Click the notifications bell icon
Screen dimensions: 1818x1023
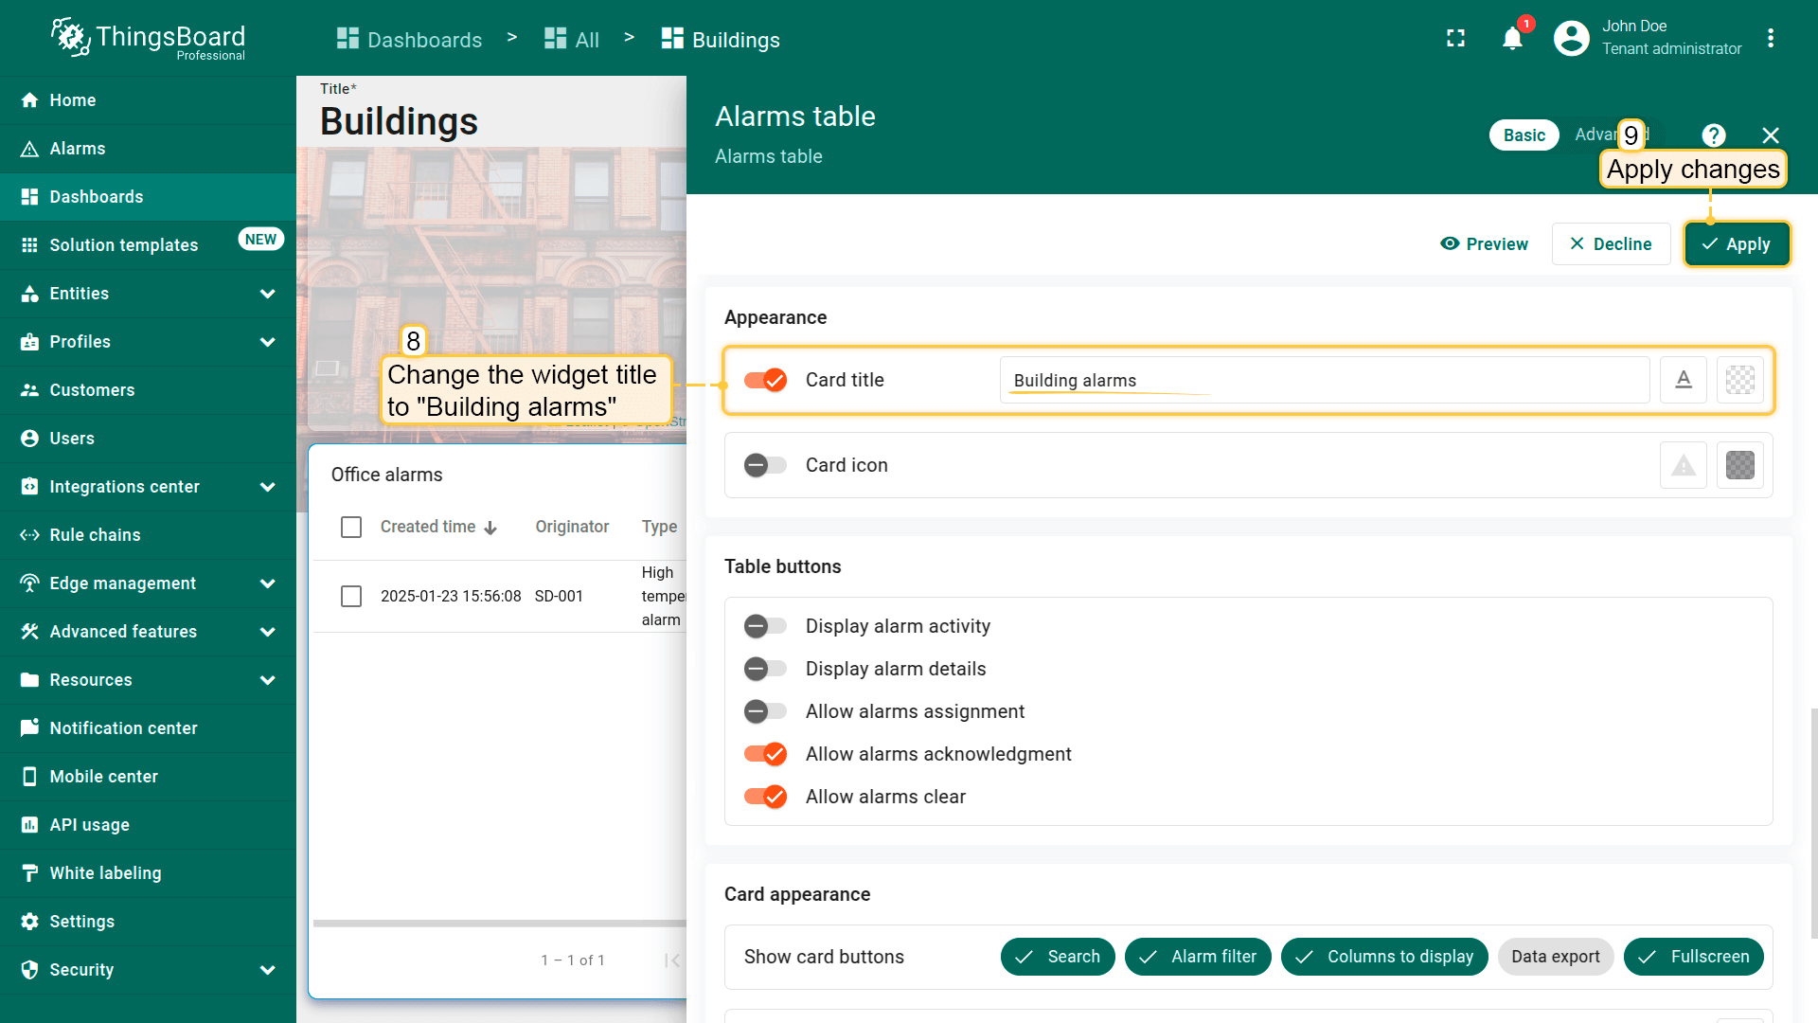1512,39
